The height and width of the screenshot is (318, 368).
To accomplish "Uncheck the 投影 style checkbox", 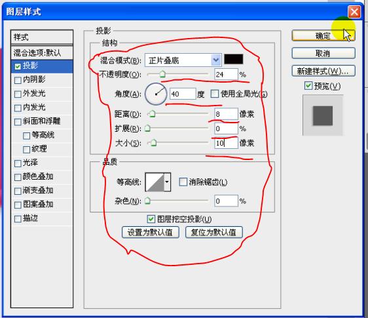I will point(18,66).
